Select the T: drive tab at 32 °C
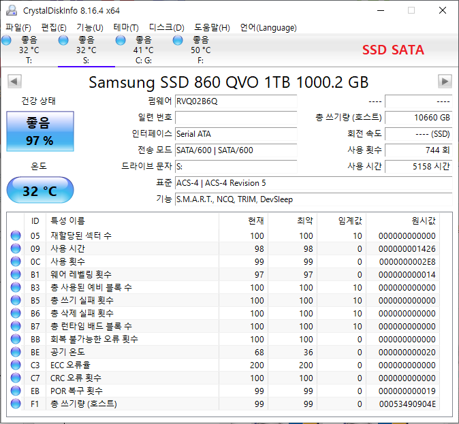This screenshot has height=424, width=459. [29, 50]
